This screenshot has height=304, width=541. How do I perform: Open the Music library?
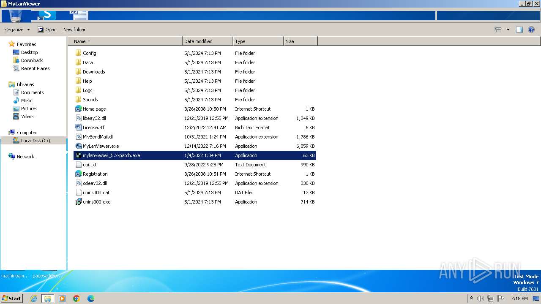(x=27, y=100)
